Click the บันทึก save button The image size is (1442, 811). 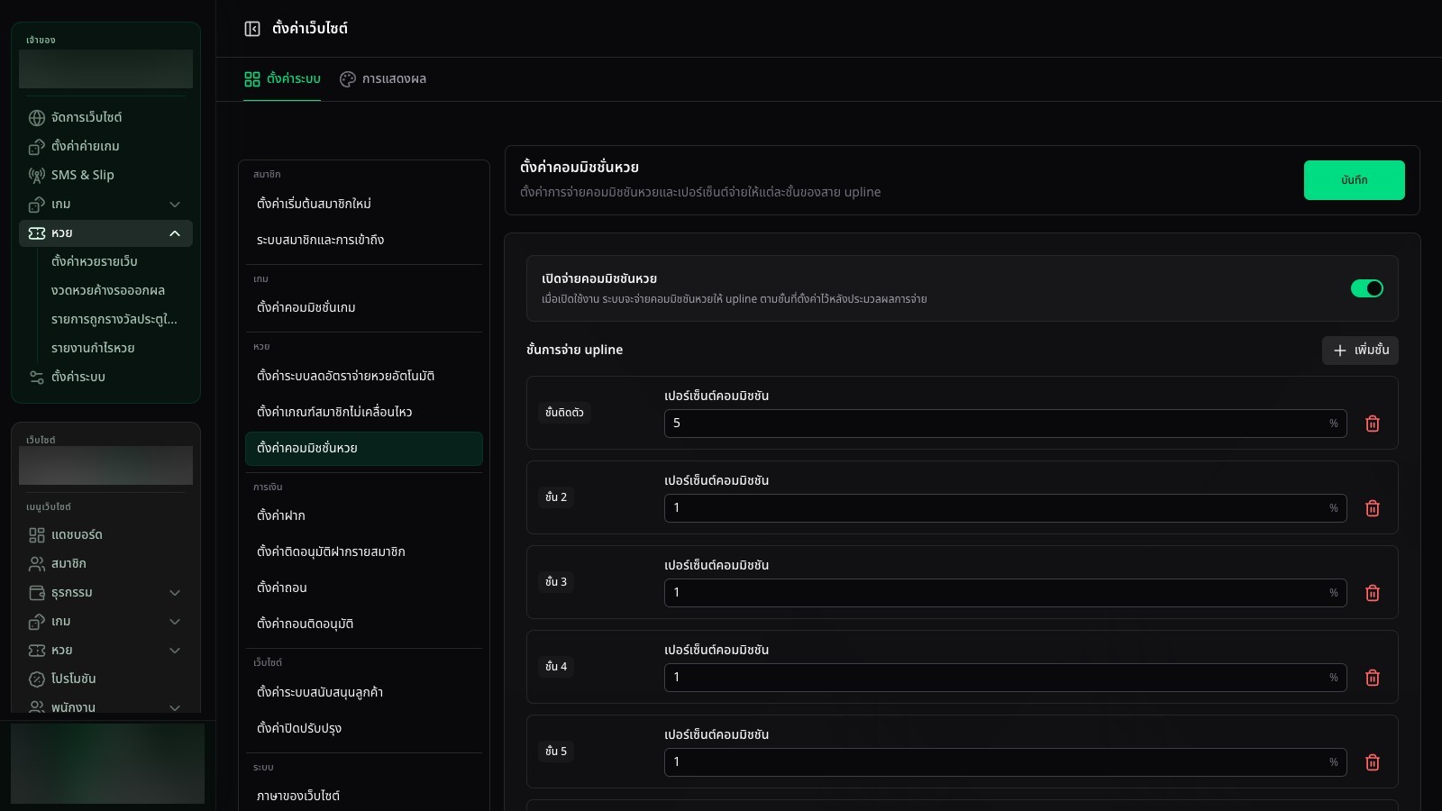1354,180
